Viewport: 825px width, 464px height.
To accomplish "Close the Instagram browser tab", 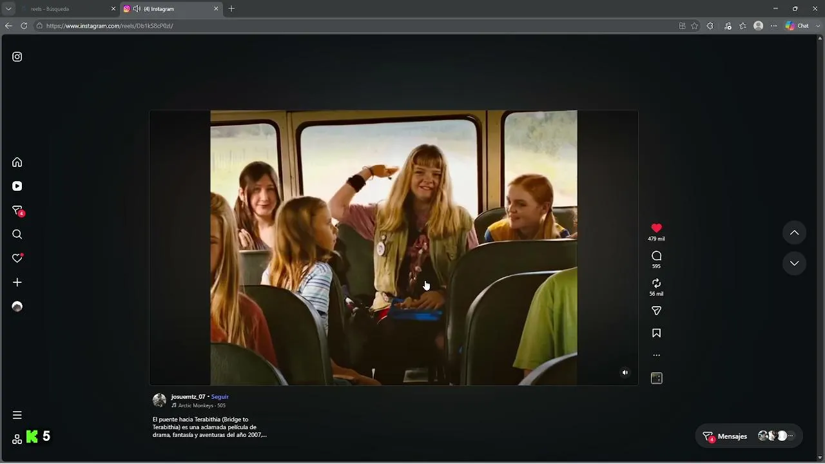I will 216,9.
